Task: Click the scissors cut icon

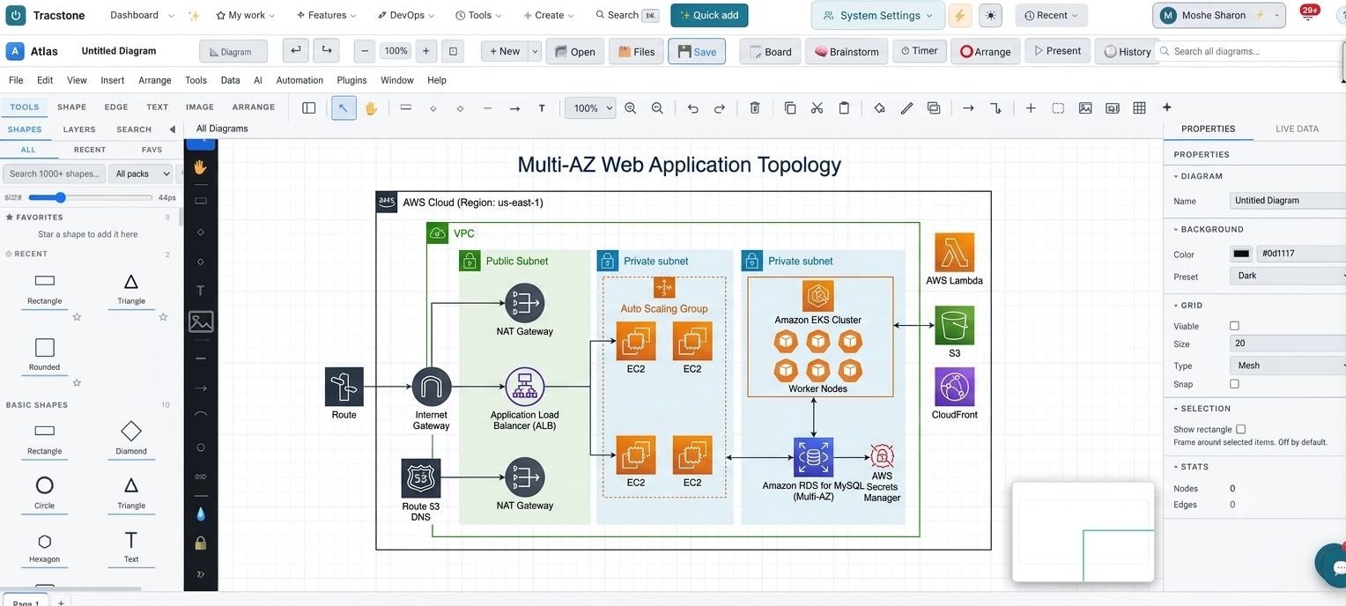Action: click(817, 107)
